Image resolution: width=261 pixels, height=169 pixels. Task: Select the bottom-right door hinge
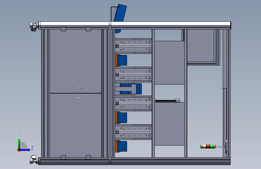click(x=88, y=157)
